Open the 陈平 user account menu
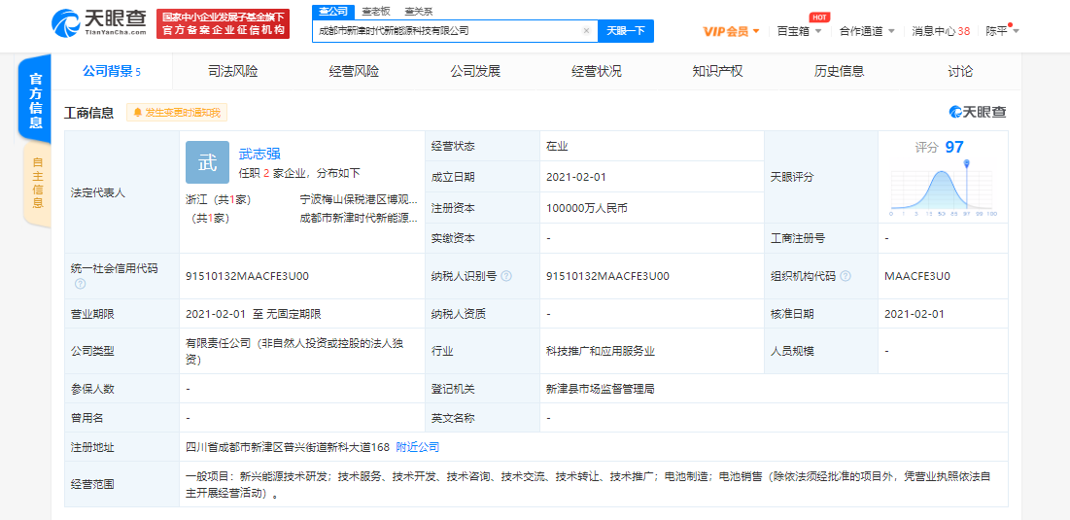Image resolution: width=1070 pixels, height=520 pixels. 1002,31
